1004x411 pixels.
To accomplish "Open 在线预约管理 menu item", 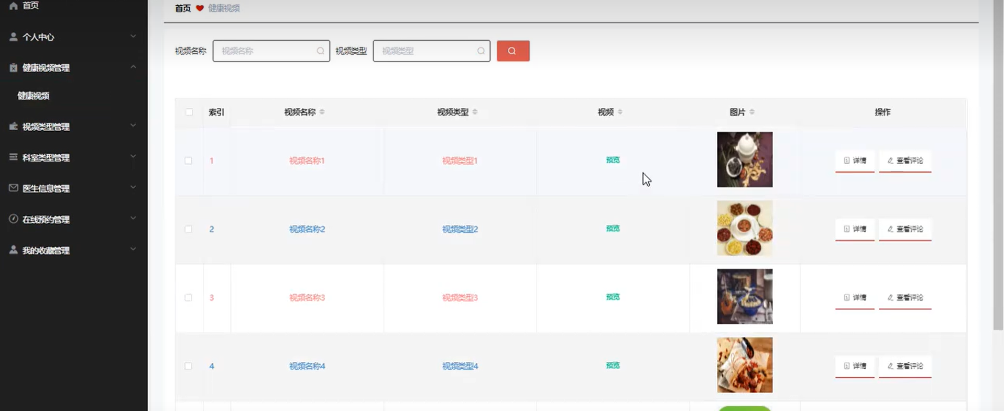I will click(x=73, y=219).
